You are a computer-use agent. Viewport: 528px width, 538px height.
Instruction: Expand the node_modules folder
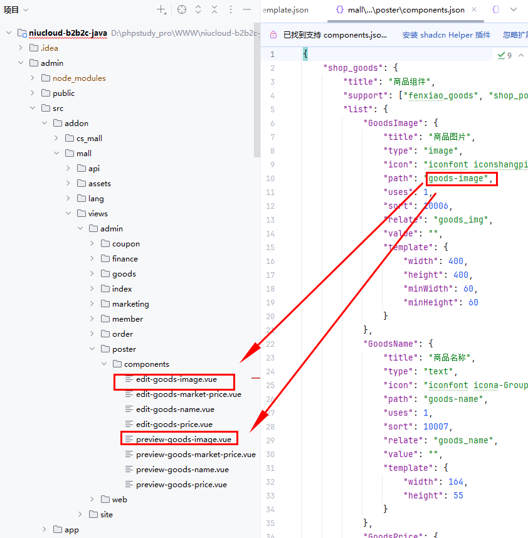33,78
